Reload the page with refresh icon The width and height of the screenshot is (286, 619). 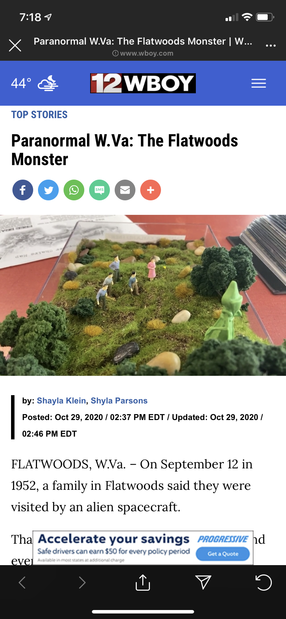[x=264, y=583]
